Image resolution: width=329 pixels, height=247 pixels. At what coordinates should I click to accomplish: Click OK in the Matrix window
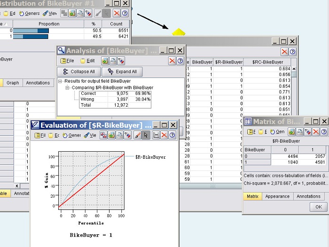point(319,207)
